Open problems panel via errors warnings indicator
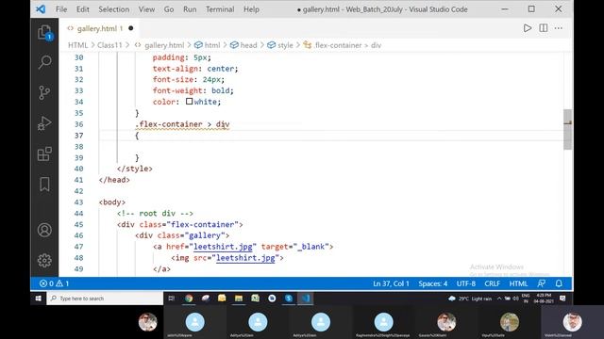Image resolution: width=604 pixels, height=339 pixels. [54, 283]
